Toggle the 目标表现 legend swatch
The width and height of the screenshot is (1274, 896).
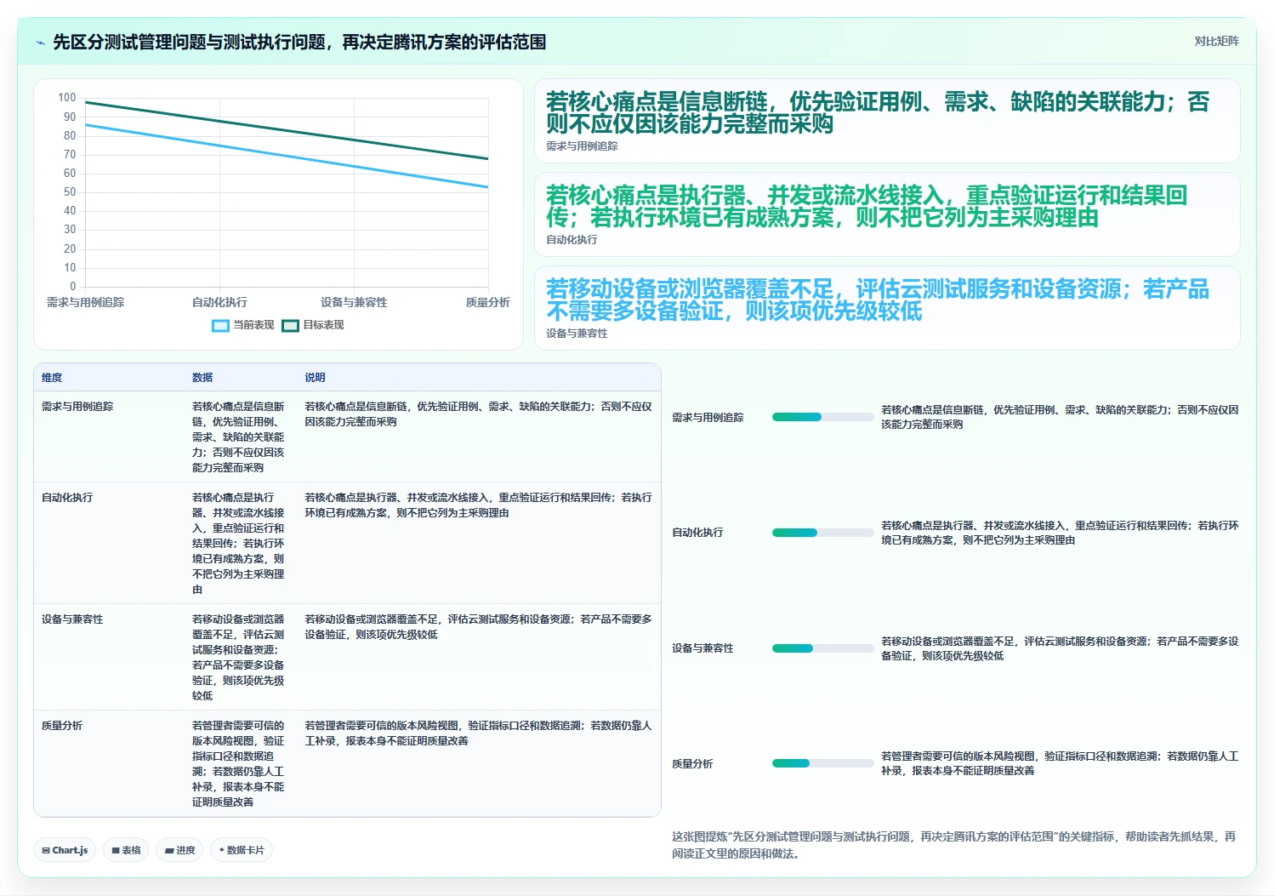click(290, 326)
